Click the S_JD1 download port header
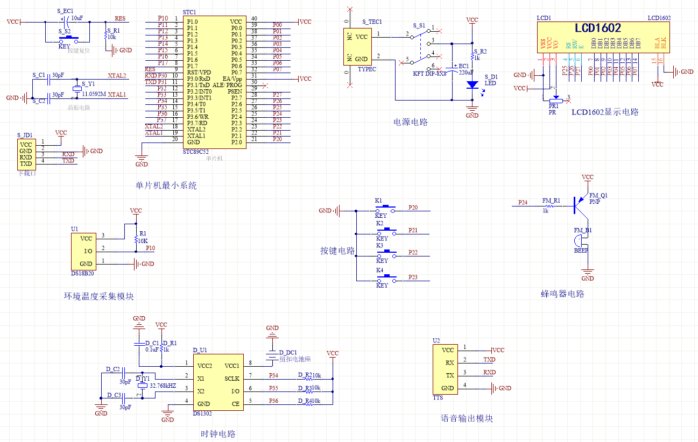698x442 pixels. 26,154
